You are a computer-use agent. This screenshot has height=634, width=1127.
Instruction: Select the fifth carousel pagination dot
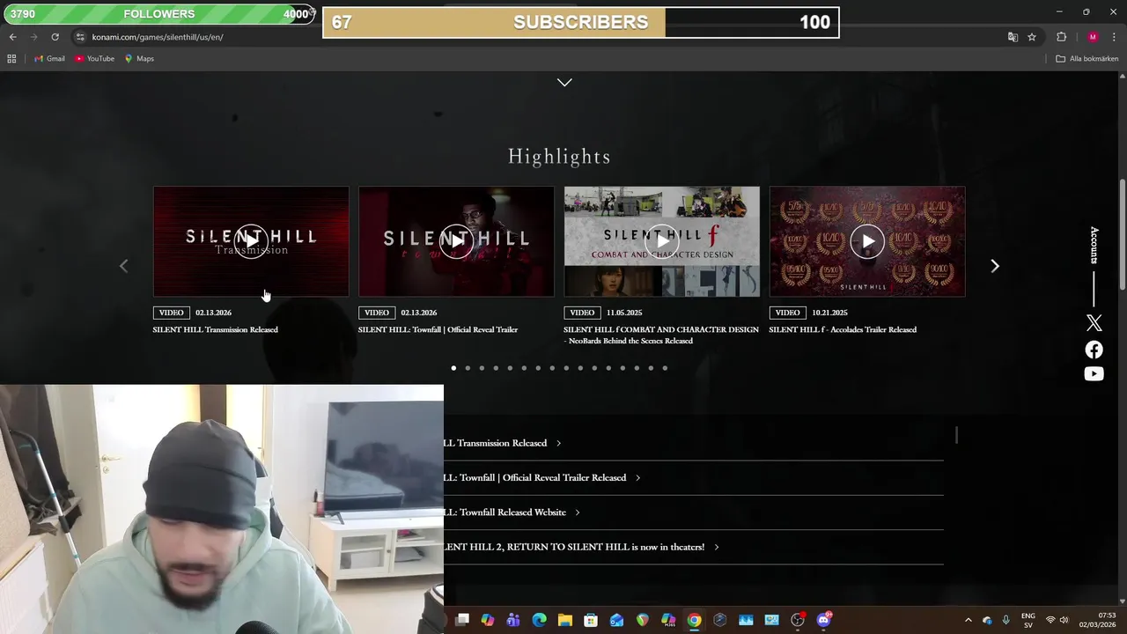tap(510, 368)
